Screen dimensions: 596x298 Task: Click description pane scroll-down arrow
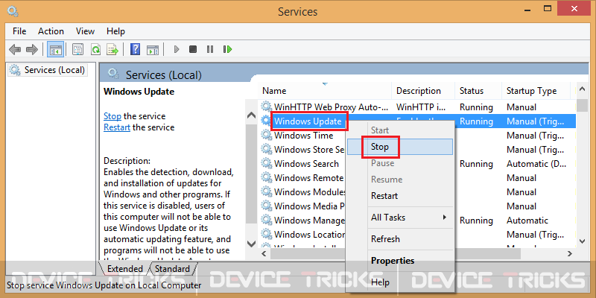click(x=251, y=243)
